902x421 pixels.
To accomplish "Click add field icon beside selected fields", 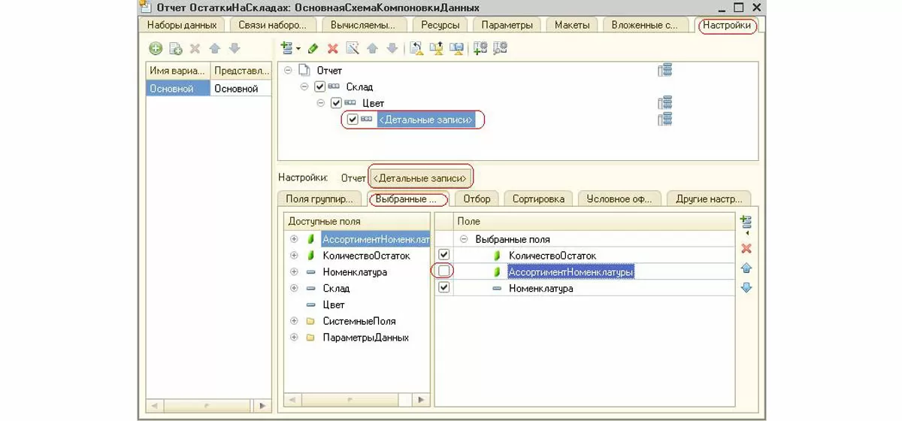I will coord(746,223).
